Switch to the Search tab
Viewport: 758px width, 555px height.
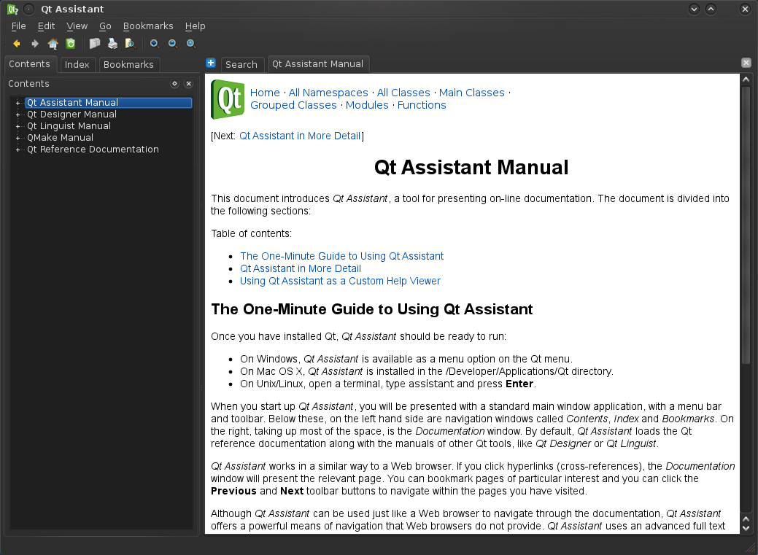(241, 64)
